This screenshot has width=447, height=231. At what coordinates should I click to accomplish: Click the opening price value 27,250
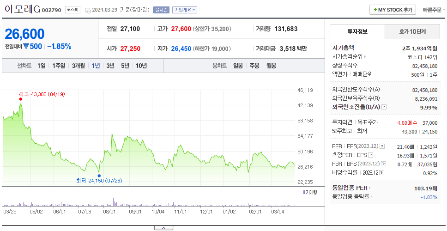click(130, 49)
